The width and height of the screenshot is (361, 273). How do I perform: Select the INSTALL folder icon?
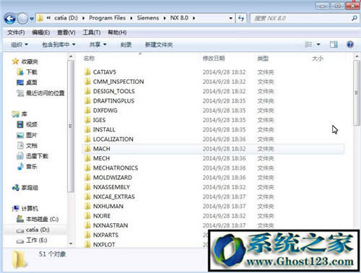(x=87, y=129)
